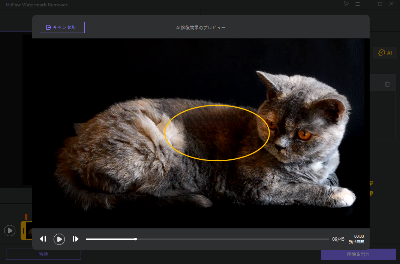This screenshot has width=400, height=264.
Task: Select the yellow clip handle on the timeline
Action: (x=23, y=230)
